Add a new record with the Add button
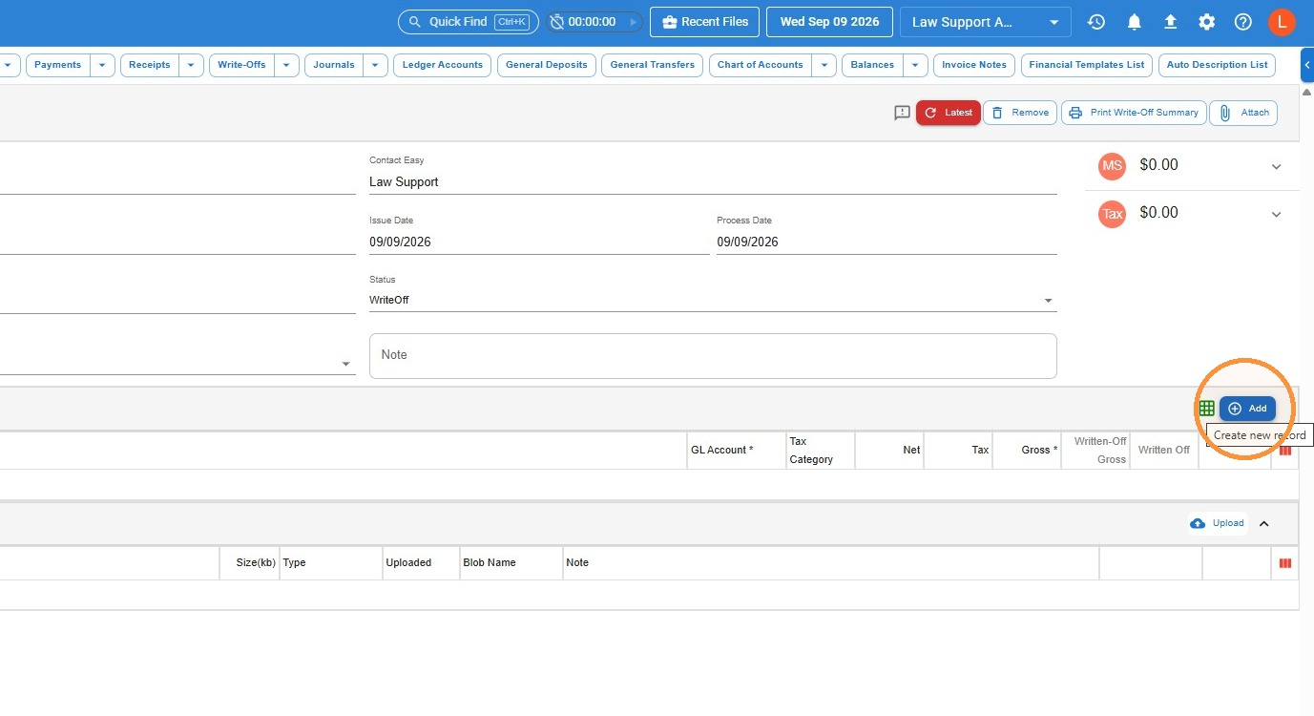The height and width of the screenshot is (716, 1314). [1247, 409]
